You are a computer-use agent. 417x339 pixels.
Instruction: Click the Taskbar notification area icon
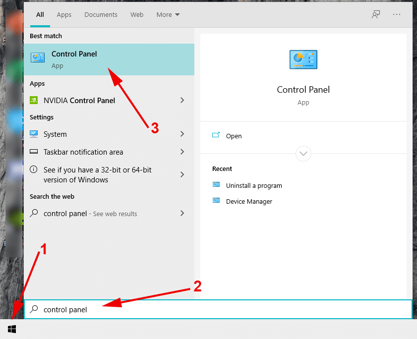click(34, 152)
